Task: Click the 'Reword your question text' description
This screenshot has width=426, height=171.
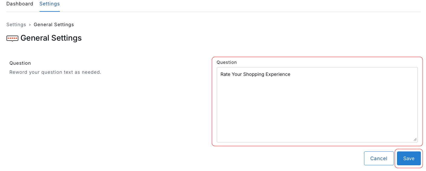Action: coord(55,72)
